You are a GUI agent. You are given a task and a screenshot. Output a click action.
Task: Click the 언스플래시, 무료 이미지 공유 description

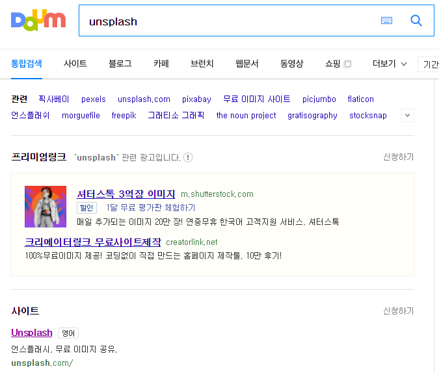64,349
